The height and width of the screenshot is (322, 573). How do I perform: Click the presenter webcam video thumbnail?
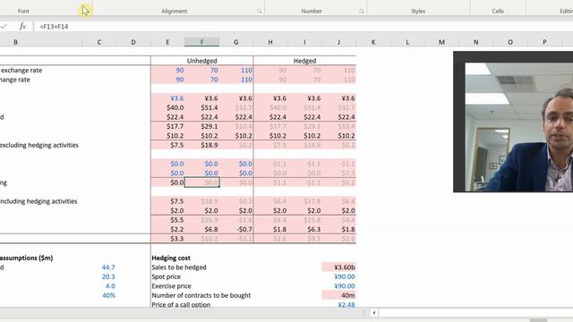[513, 122]
